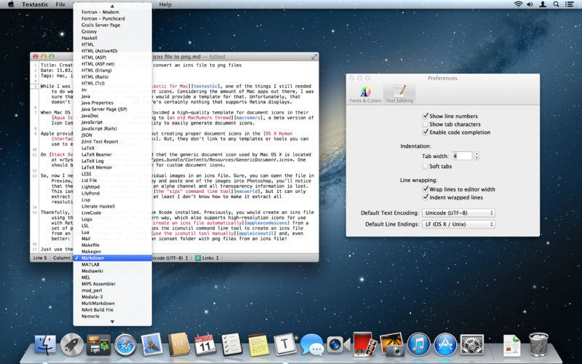Image resolution: width=582 pixels, height=364 pixels.
Task: Open Finder from the dock
Action: pyautogui.click(x=45, y=344)
